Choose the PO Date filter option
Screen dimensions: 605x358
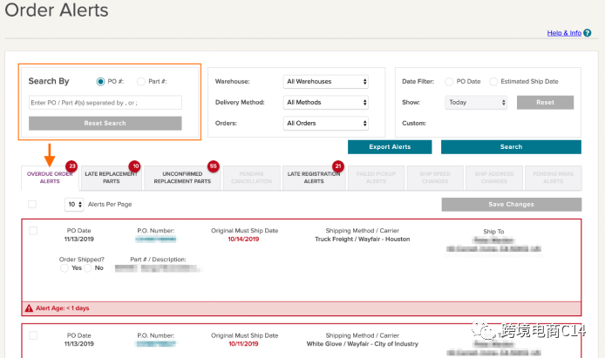[449, 81]
